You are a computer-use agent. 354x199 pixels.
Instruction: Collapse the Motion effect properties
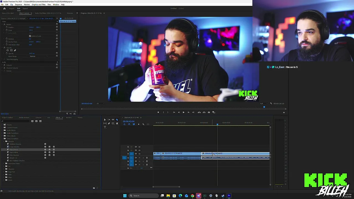pos(2,24)
